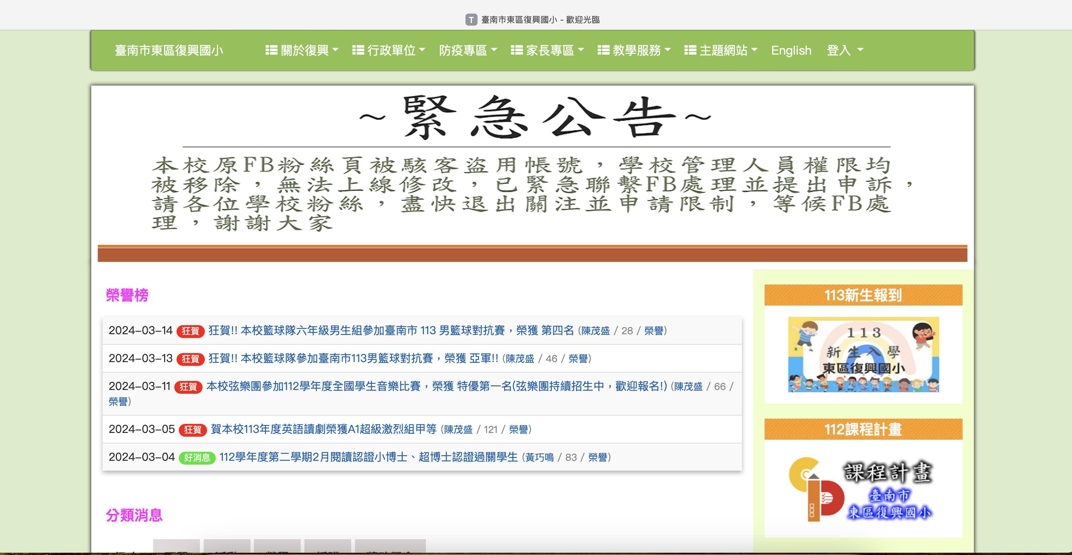Click the 112課程計畫 orange header
1072x555 pixels.
pos(863,429)
